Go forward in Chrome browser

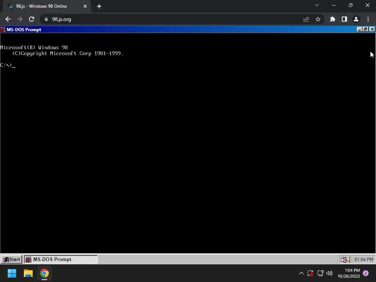(x=20, y=19)
